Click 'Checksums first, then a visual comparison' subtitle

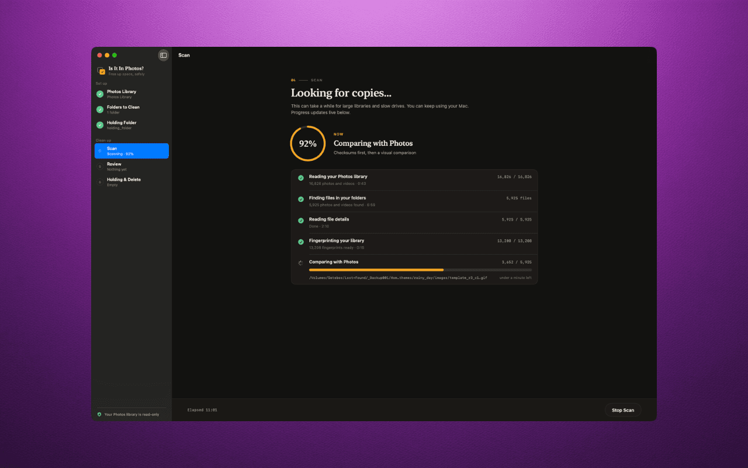pos(375,153)
